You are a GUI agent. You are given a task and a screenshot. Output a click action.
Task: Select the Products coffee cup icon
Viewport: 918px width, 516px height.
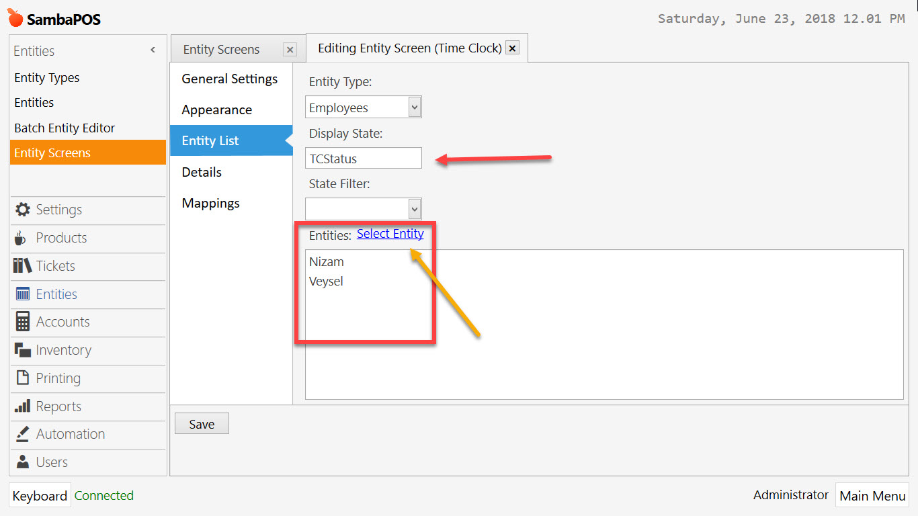(21, 238)
